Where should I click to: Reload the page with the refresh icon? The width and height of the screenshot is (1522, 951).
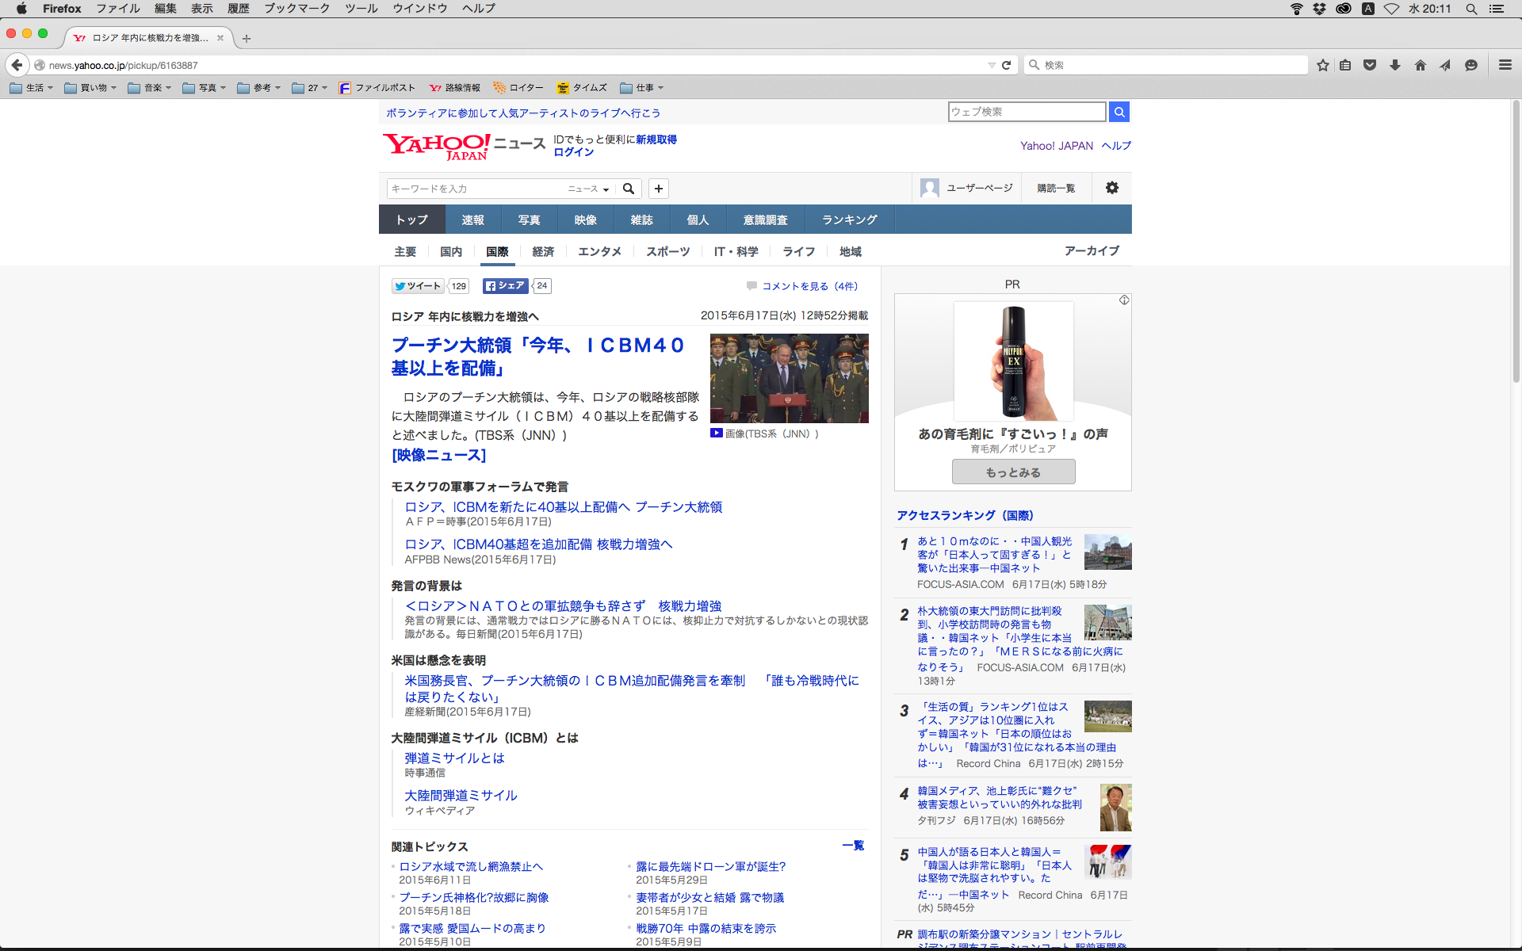(1006, 65)
